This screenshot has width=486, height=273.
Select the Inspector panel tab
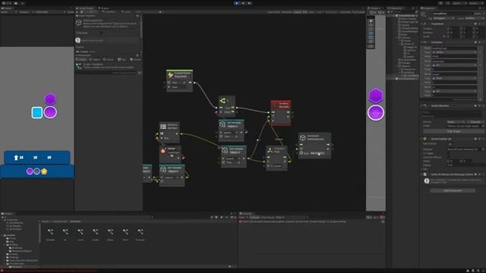click(429, 8)
